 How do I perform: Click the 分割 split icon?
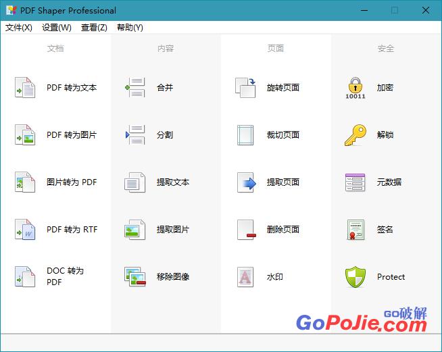coord(135,135)
